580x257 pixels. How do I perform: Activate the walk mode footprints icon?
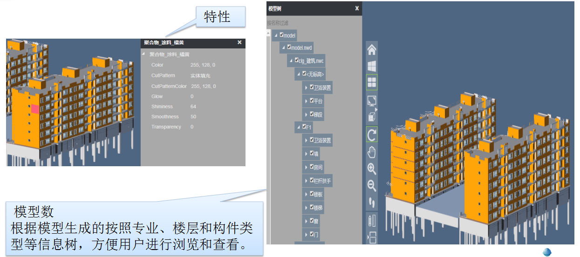click(372, 203)
